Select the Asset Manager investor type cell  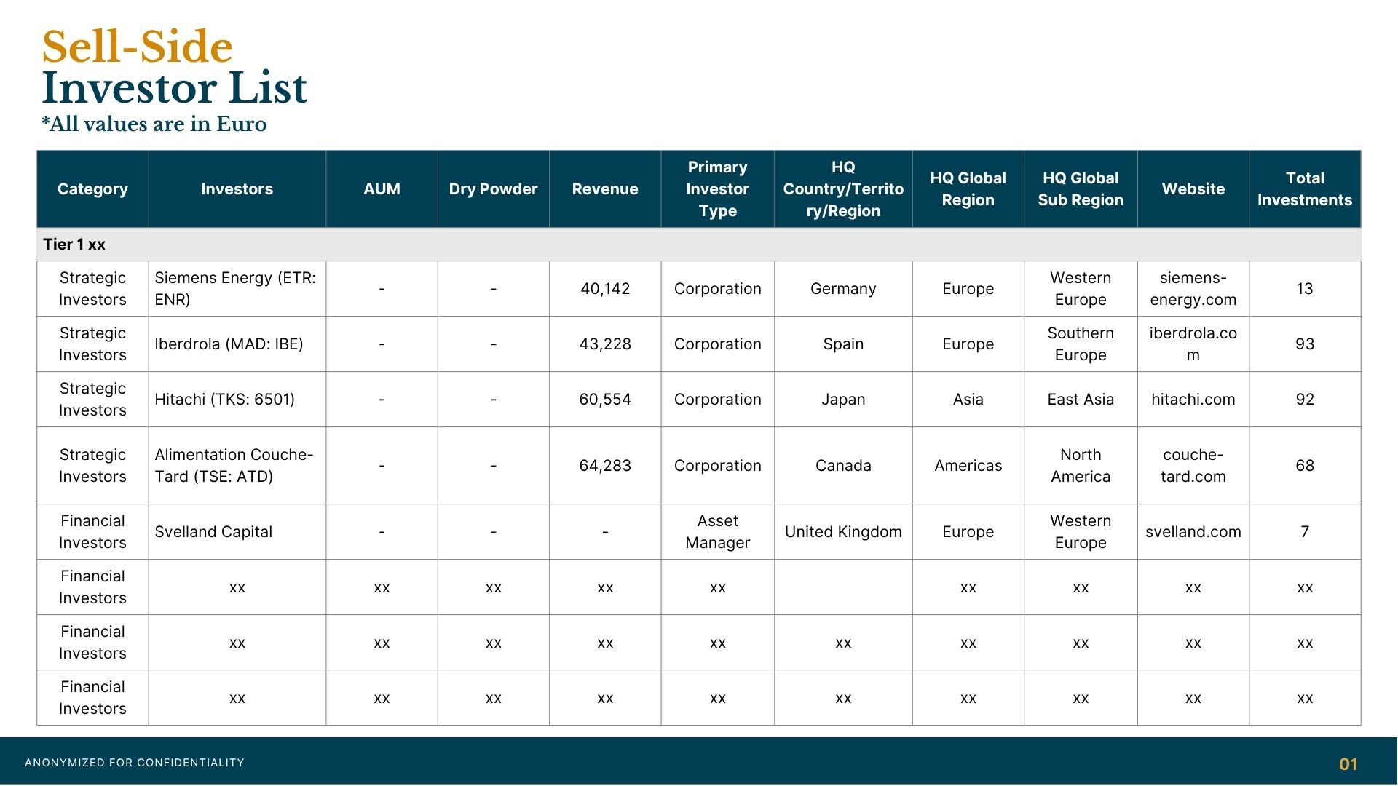pos(718,532)
